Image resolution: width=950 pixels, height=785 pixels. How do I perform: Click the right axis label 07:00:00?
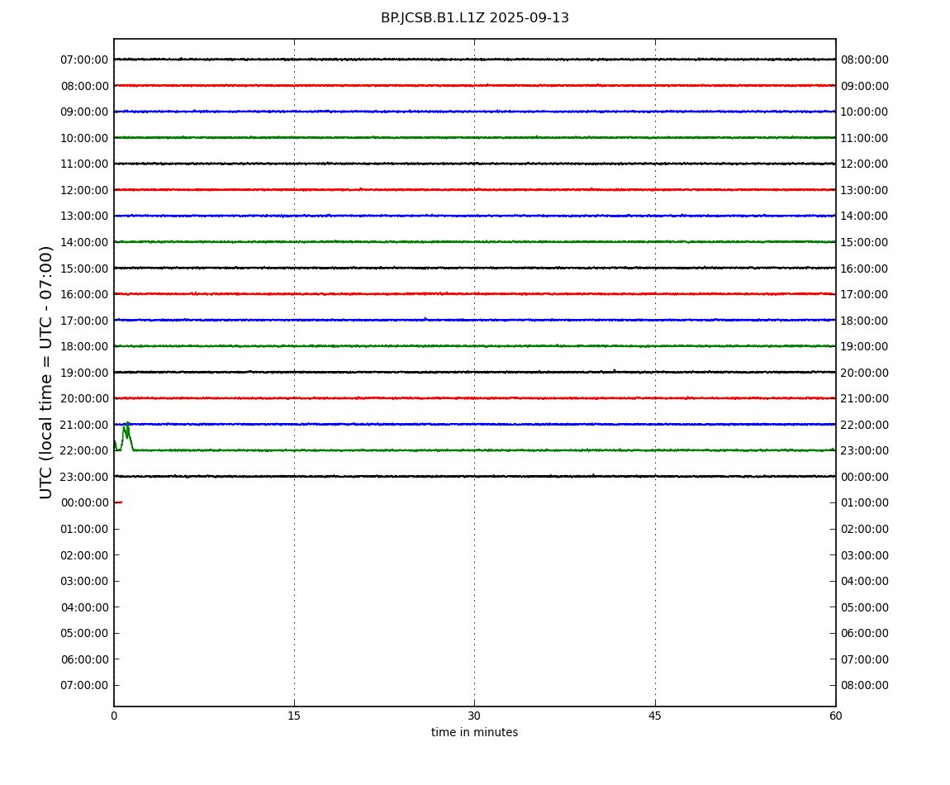pyautogui.click(x=865, y=659)
